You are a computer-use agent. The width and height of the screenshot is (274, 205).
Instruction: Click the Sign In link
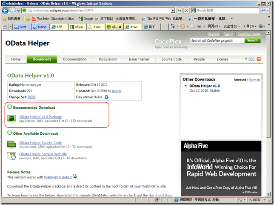tap(228, 34)
